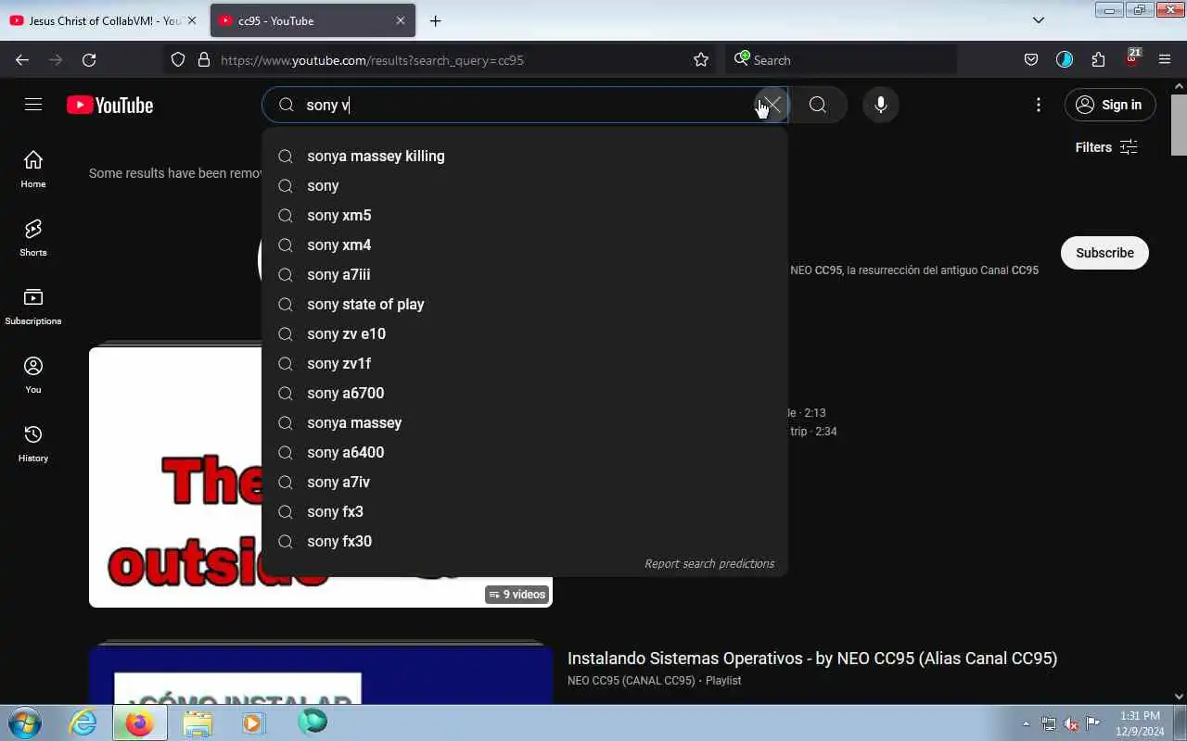Select the 'sony fx3' suggestion
This screenshot has width=1187, height=741.
point(525,511)
